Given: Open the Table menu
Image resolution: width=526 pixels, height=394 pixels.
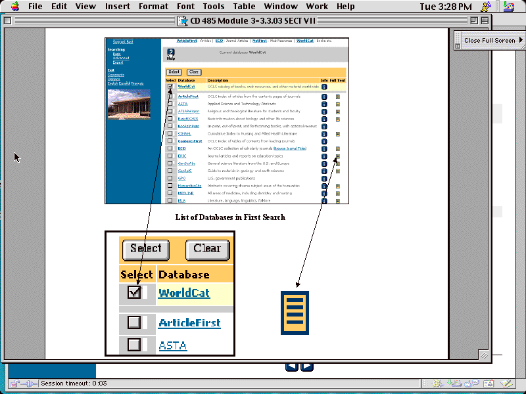Looking at the screenshot, I should point(244,7).
